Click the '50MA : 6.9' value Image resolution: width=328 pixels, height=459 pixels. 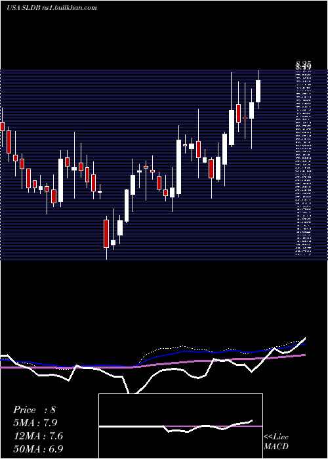[x=38, y=449]
